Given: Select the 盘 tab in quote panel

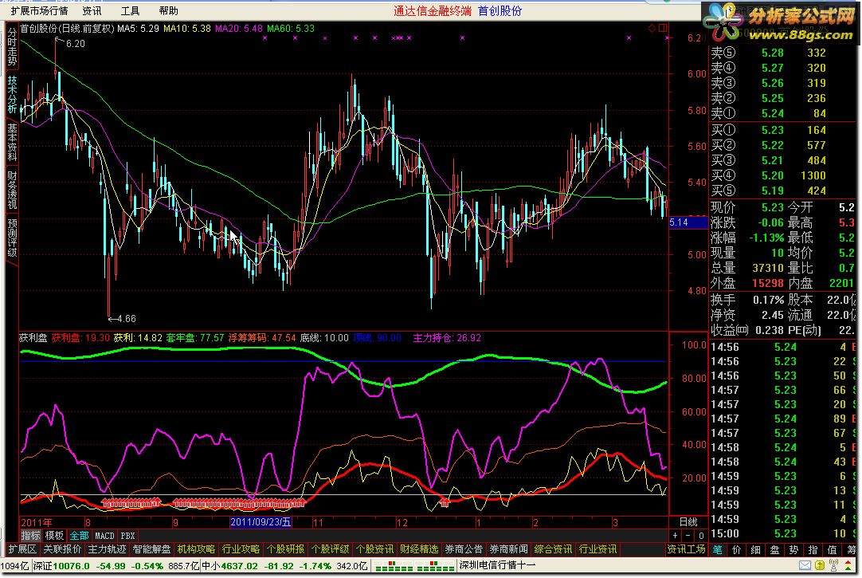Looking at the screenshot, I should pos(774,549).
